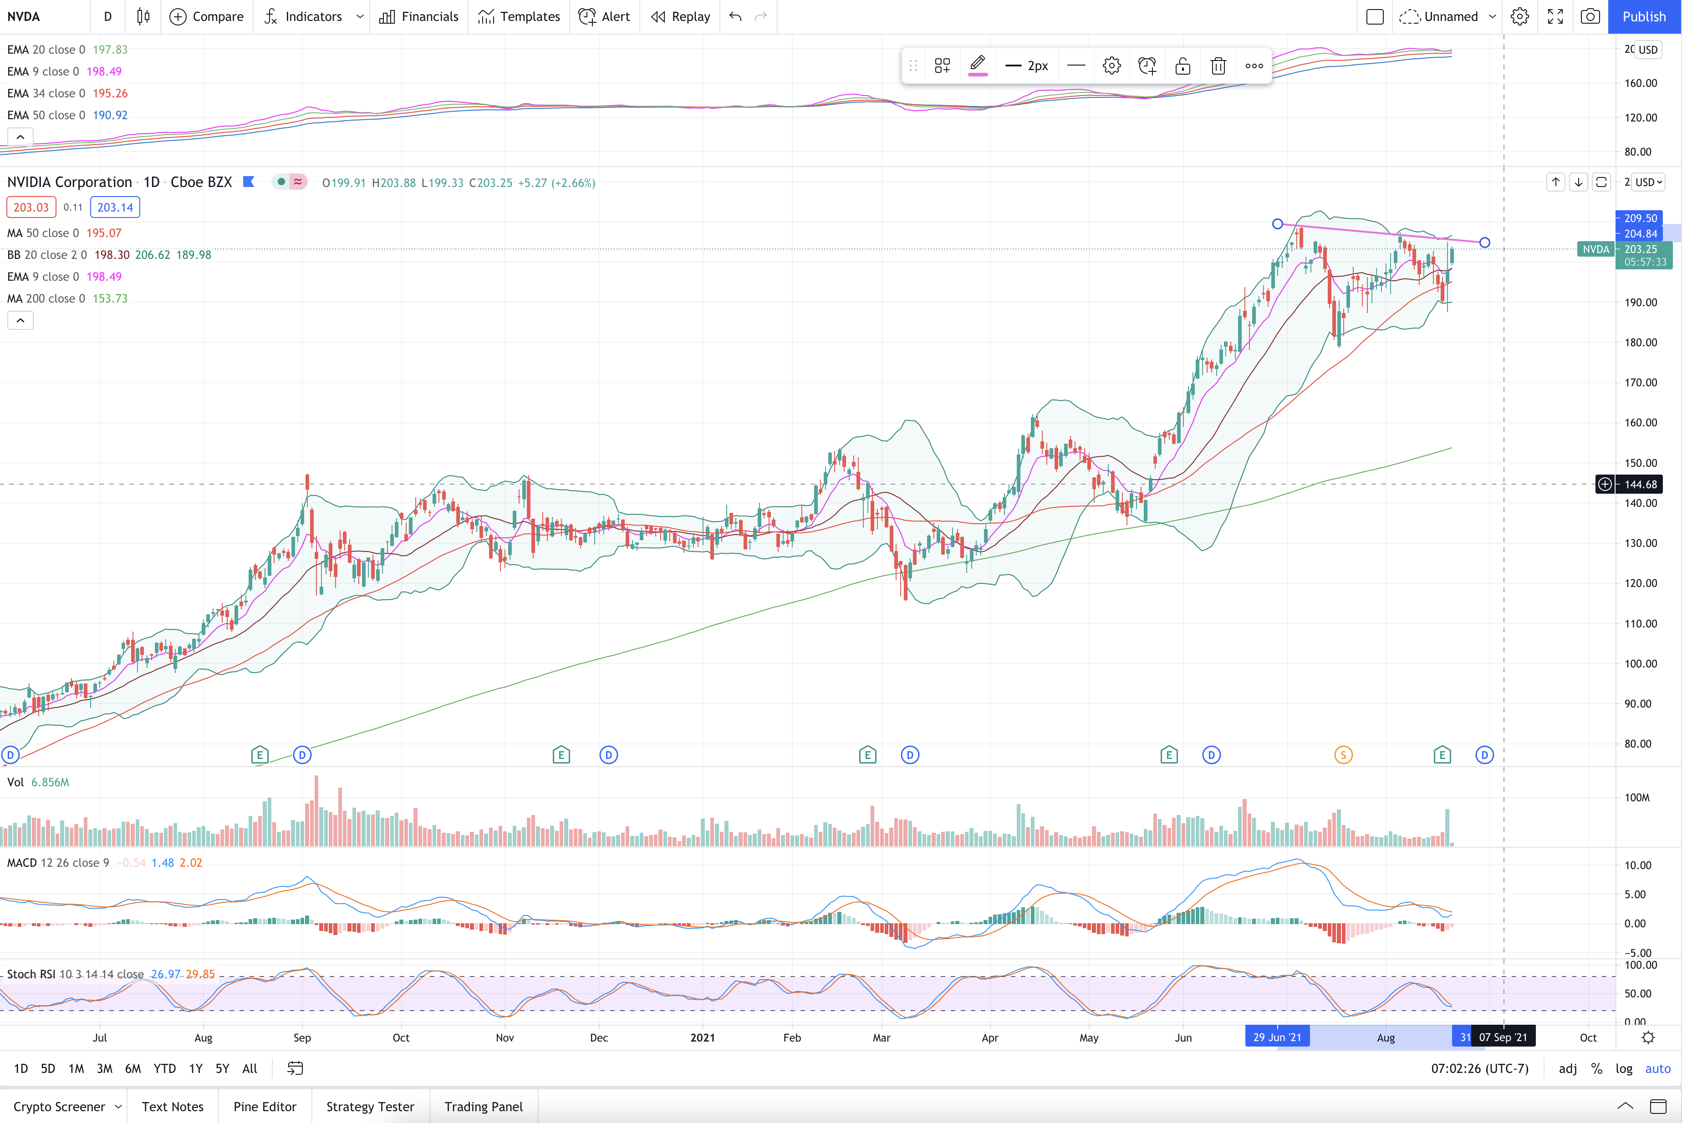This screenshot has width=1682, height=1123.
Task: Switch to Strategy Tester tab
Action: pyautogui.click(x=370, y=1107)
